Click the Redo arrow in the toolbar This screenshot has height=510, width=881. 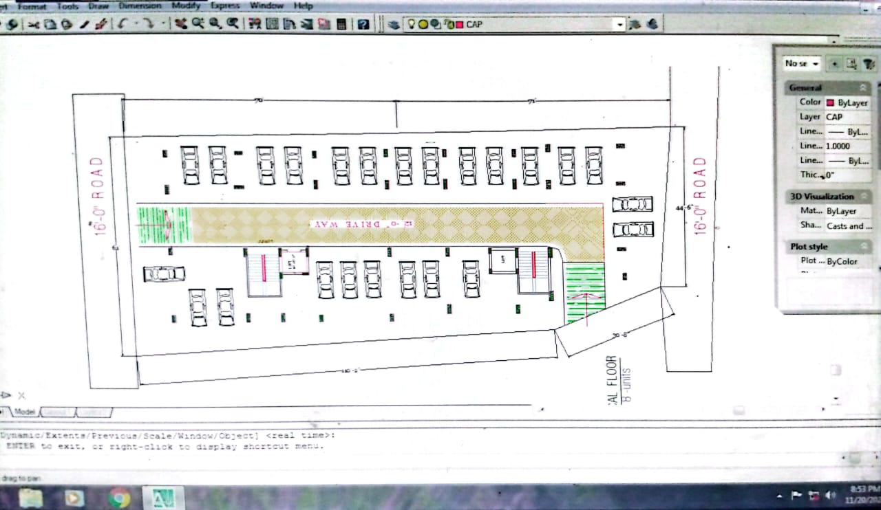point(147,24)
